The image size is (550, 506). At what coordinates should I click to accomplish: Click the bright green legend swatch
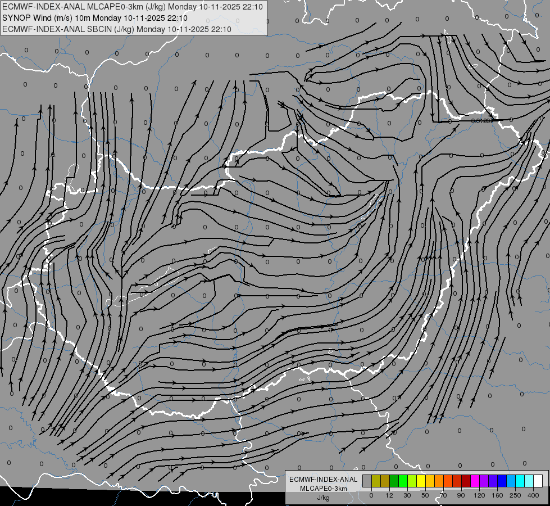[403, 481]
